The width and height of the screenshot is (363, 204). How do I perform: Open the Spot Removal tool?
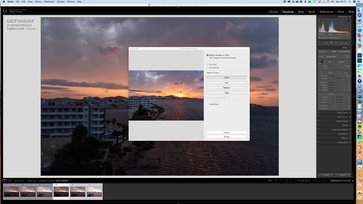click(326, 42)
